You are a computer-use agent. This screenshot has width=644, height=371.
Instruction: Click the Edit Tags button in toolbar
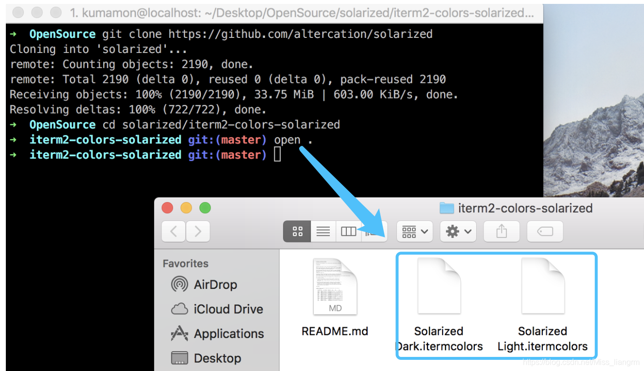tap(544, 231)
